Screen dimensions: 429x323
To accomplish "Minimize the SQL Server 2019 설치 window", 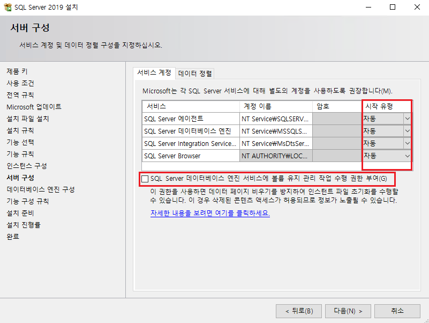I will point(368,8).
